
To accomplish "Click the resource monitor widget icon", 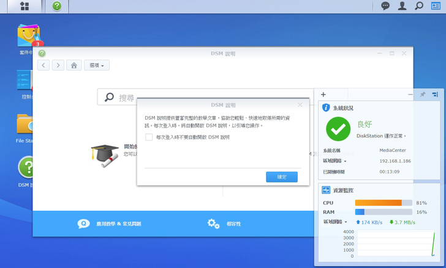I will click(326, 190).
